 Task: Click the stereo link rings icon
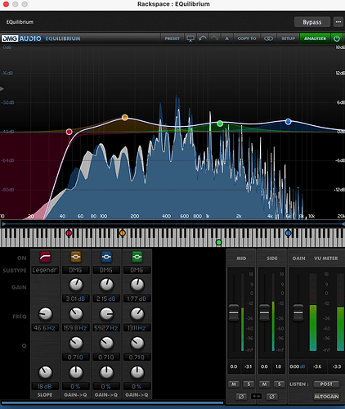tap(268, 38)
